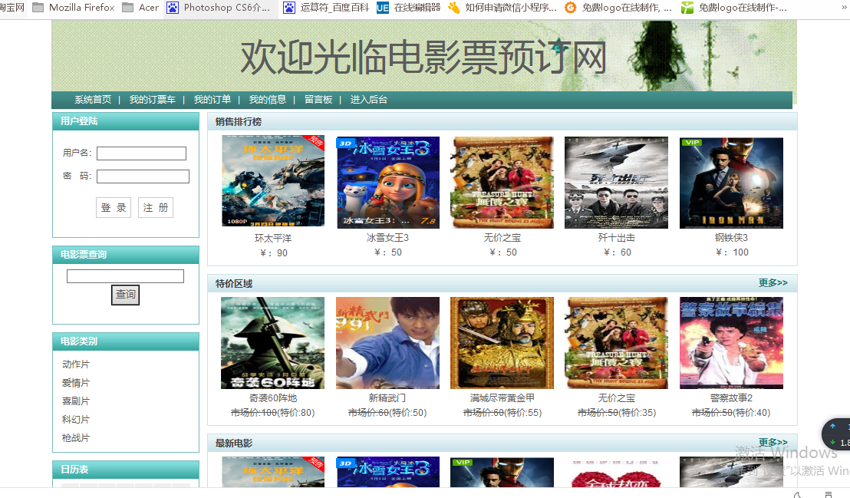Open the 冰雪女王3 poster in 销售排行榜
The image size is (850, 498).
(388, 183)
